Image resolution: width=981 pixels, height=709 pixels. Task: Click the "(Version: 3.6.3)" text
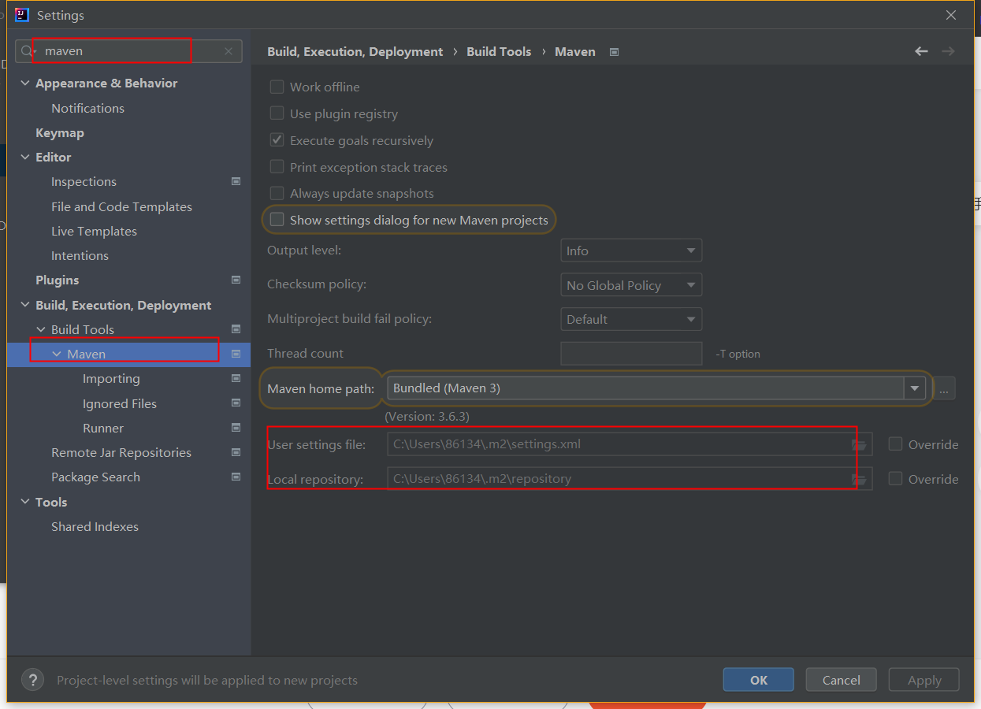pyautogui.click(x=427, y=416)
